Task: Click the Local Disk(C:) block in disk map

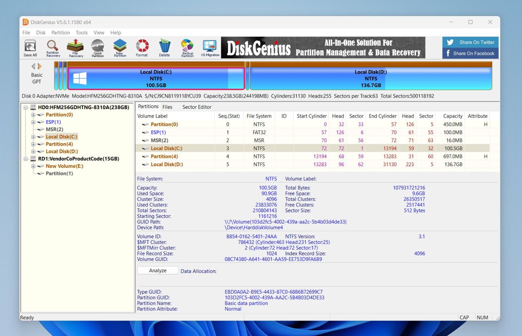Action: (x=156, y=78)
